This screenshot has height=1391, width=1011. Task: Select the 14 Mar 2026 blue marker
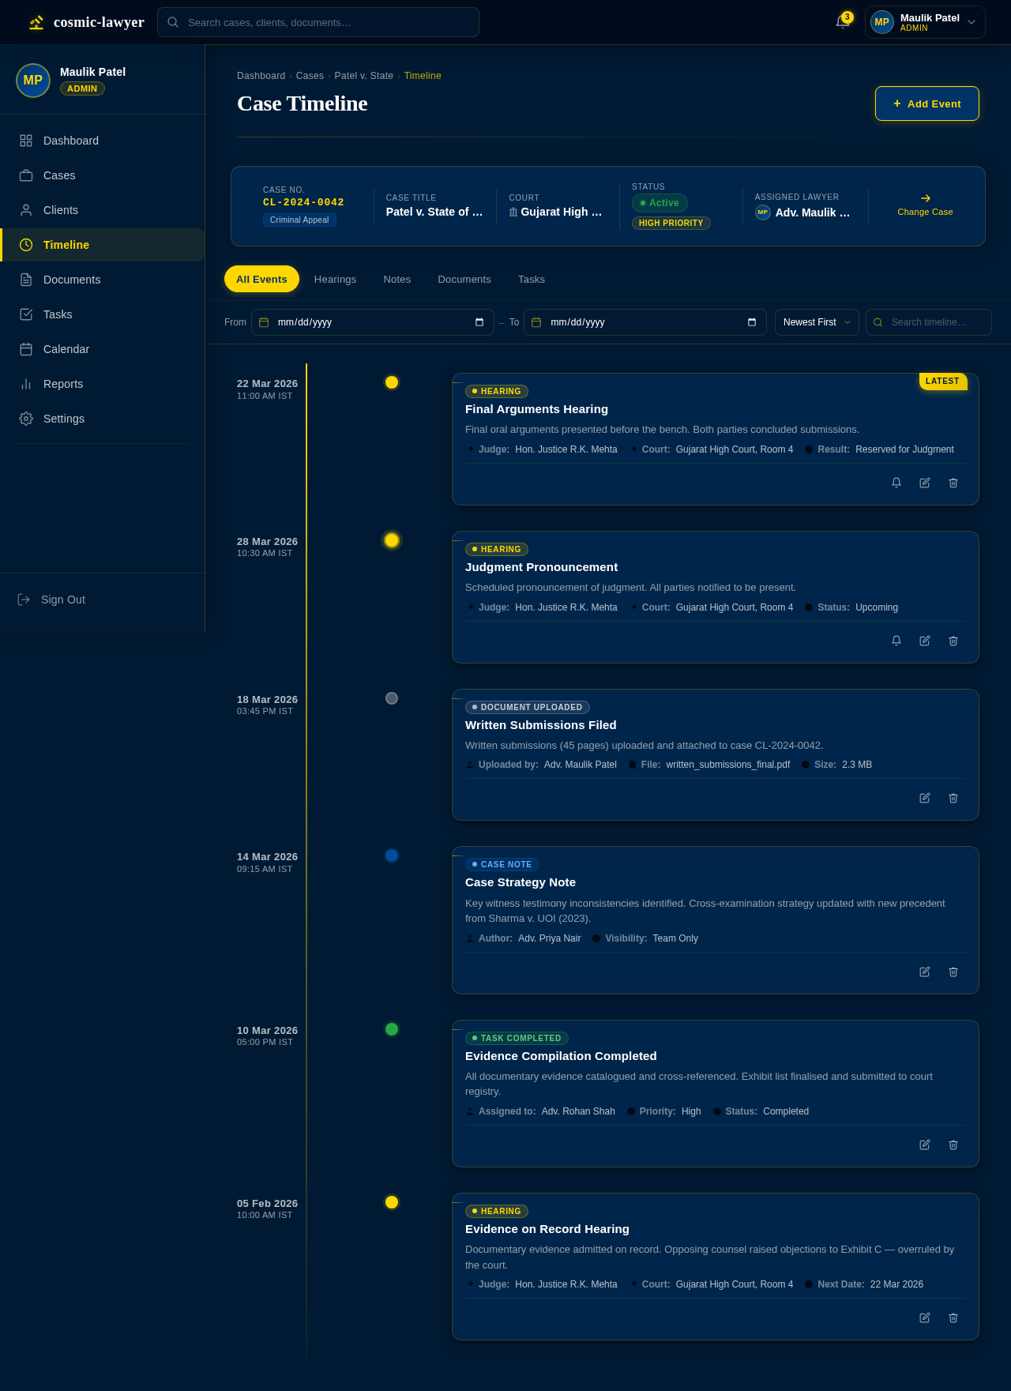pos(392,855)
